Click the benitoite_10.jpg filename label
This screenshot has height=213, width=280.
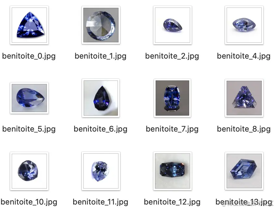tap(29, 202)
